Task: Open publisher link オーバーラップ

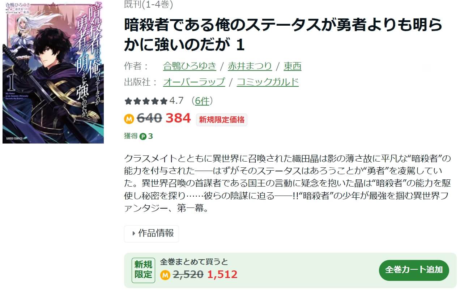Action: click(194, 82)
